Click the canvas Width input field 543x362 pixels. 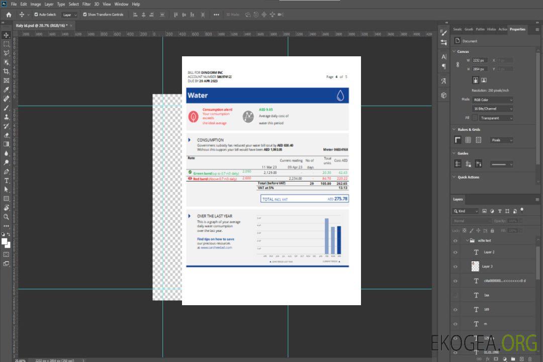[480, 60]
